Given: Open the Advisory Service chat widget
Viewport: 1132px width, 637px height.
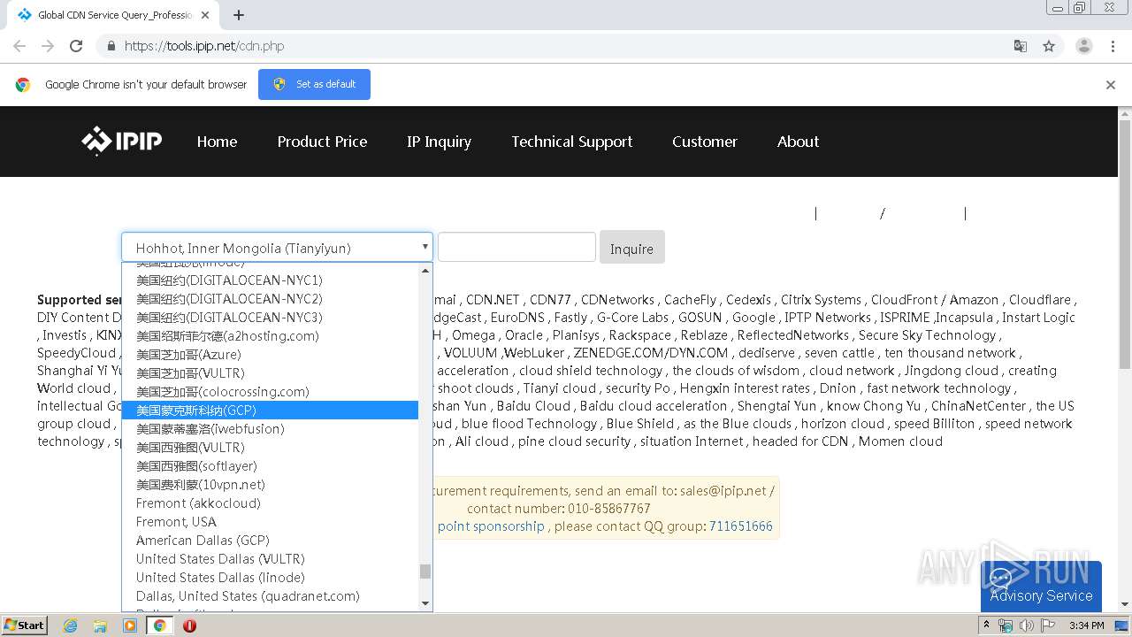Looking at the screenshot, I should pyautogui.click(x=1041, y=586).
